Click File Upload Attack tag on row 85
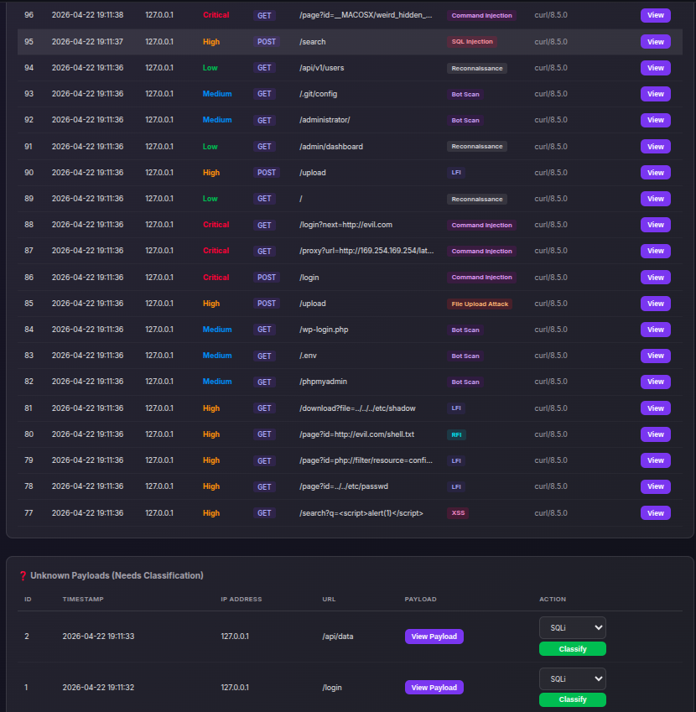The width and height of the screenshot is (696, 712). [x=480, y=304]
